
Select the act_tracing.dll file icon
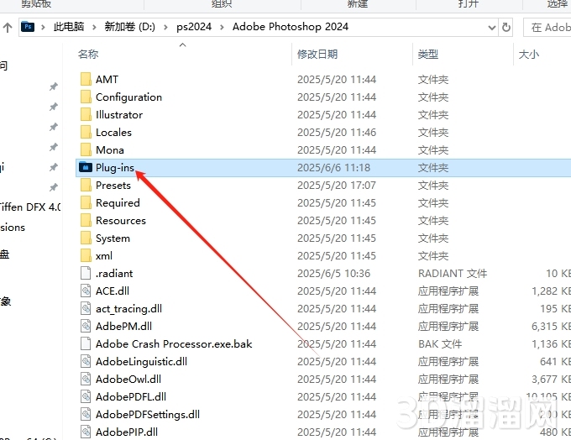pos(86,308)
